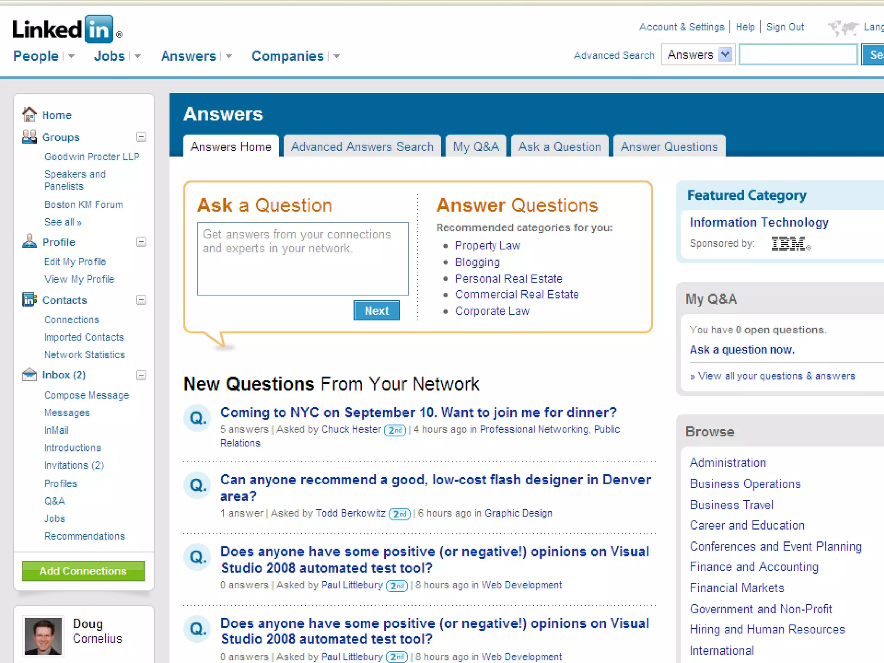884x663 pixels.
Task: Click the Ask a Question text box
Action: coord(303,259)
